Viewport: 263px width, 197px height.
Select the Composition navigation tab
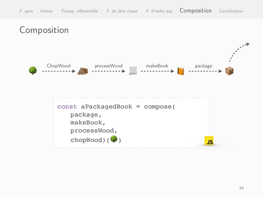195,11
